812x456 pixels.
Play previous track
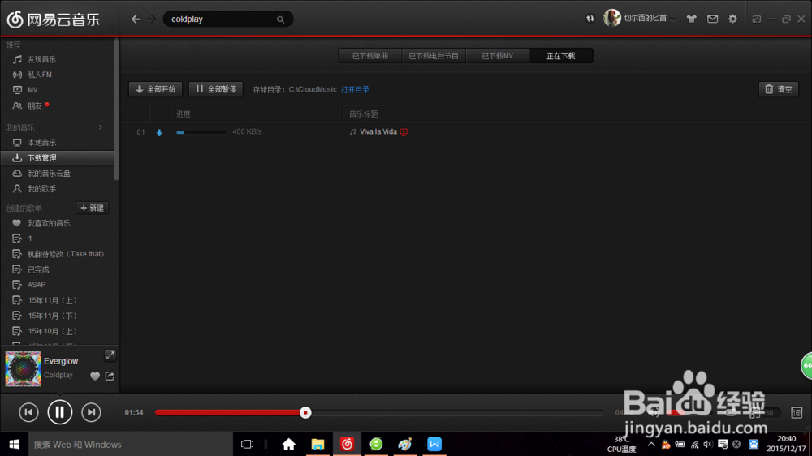click(28, 412)
